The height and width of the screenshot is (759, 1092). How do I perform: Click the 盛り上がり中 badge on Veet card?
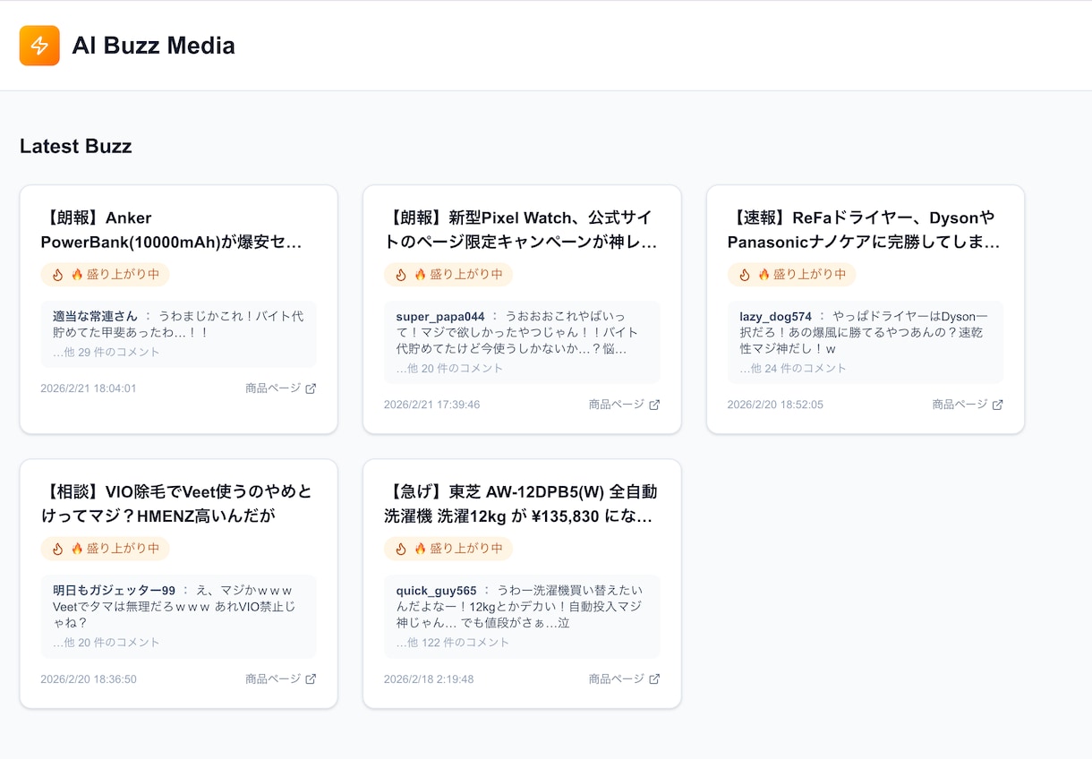click(105, 549)
